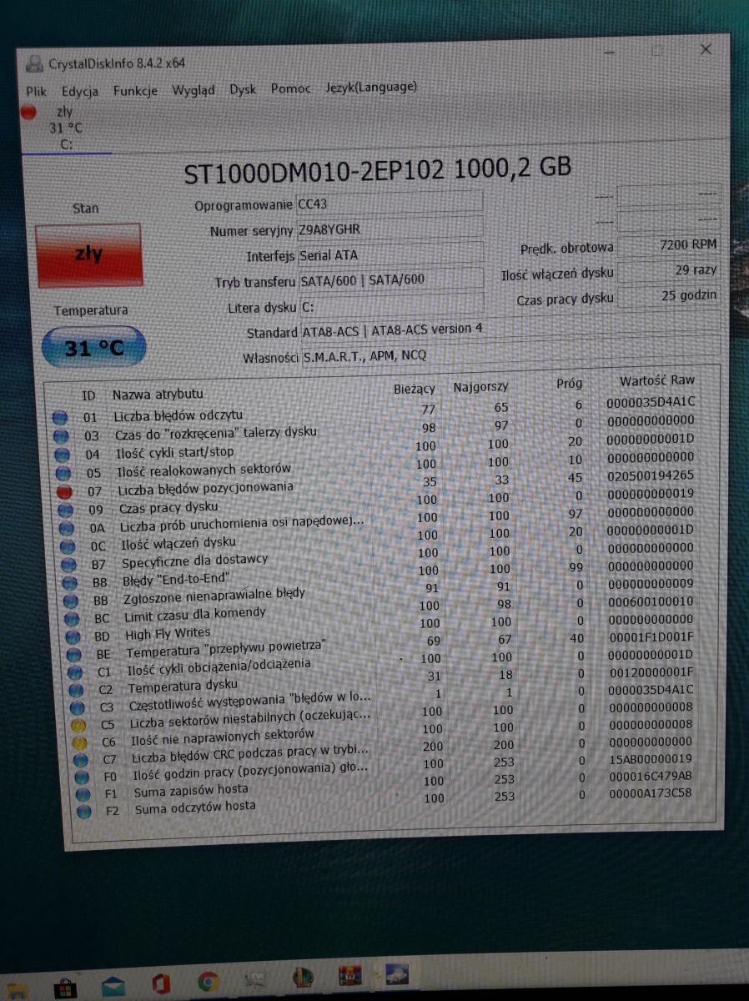This screenshot has height=1001, width=749.
Task: Open League of Legends taskbar icon
Action: pyautogui.click(x=303, y=979)
